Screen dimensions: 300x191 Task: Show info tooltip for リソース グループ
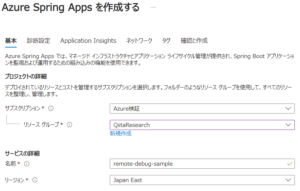[70, 125]
